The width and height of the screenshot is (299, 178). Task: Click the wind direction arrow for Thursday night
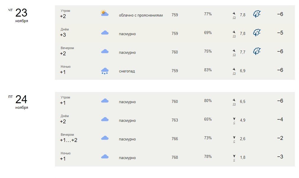(x=234, y=69)
